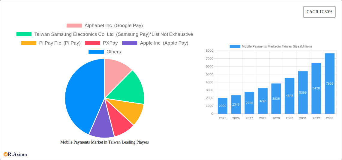Image resolution: width=342 pixels, height=160 pixels.
Task: Click the 8000 y-axis label
Action: point(209,51)
